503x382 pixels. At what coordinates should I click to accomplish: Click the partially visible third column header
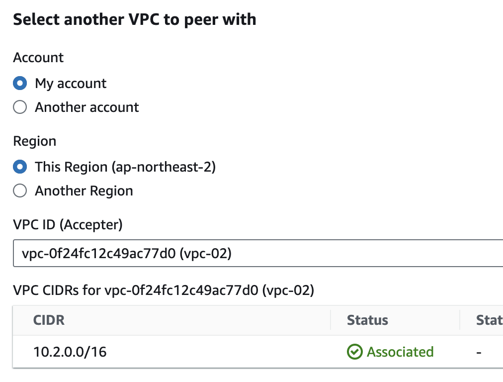pyautogui.click(x=489, y=320)
